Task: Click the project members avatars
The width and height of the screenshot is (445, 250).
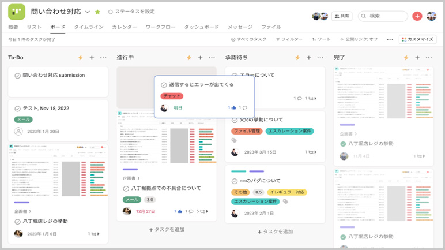Action: 320,16
